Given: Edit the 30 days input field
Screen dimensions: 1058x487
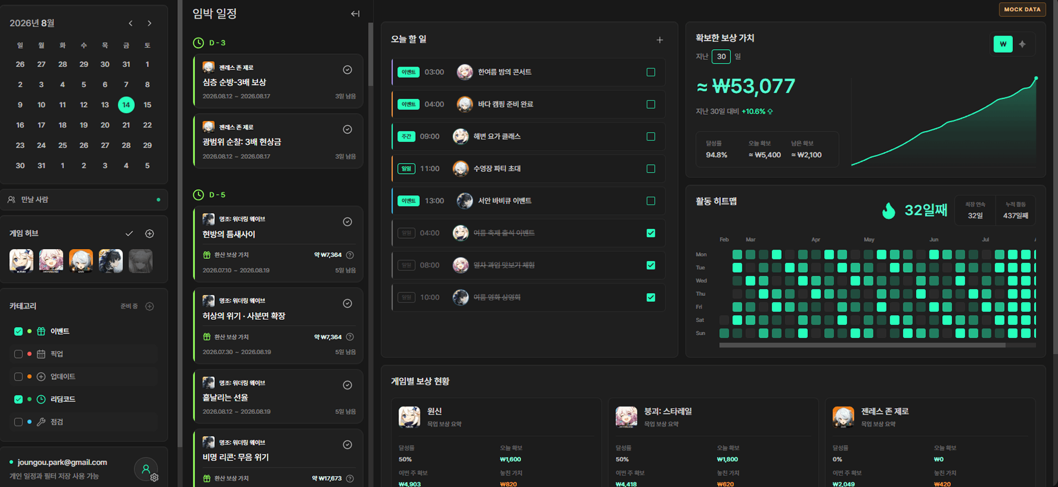Looking at the screenshot, I should [x=721, y=56].
